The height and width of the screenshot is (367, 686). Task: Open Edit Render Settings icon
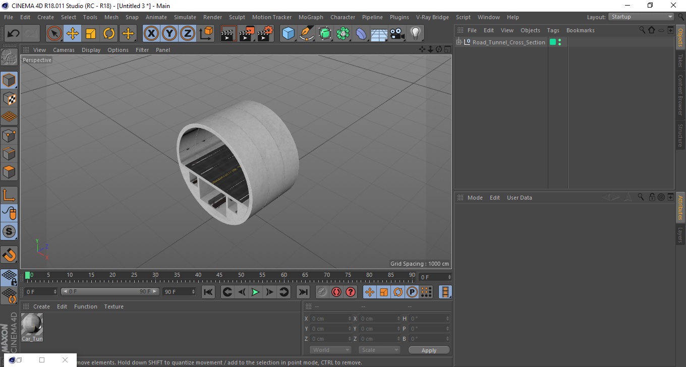click(265, 34)
